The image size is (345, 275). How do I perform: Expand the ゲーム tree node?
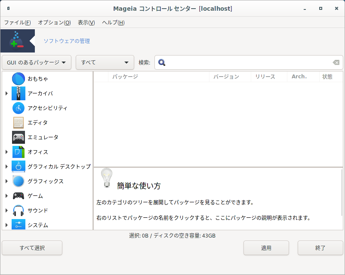tap(6, 196)
